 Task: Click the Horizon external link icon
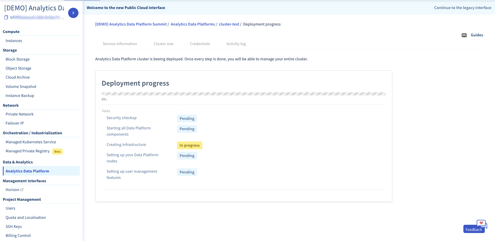click(22, 190)
